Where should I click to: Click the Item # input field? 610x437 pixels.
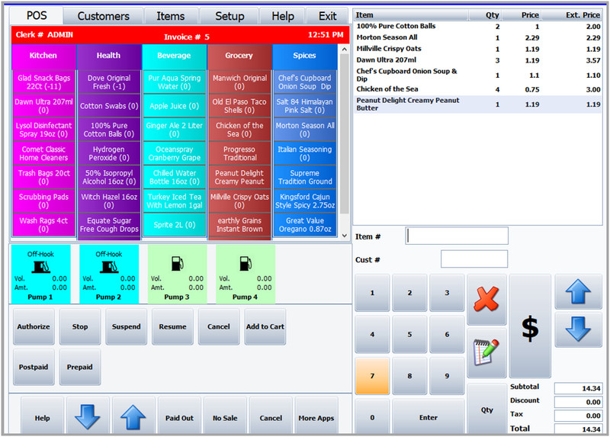click(x=457, y=236)
